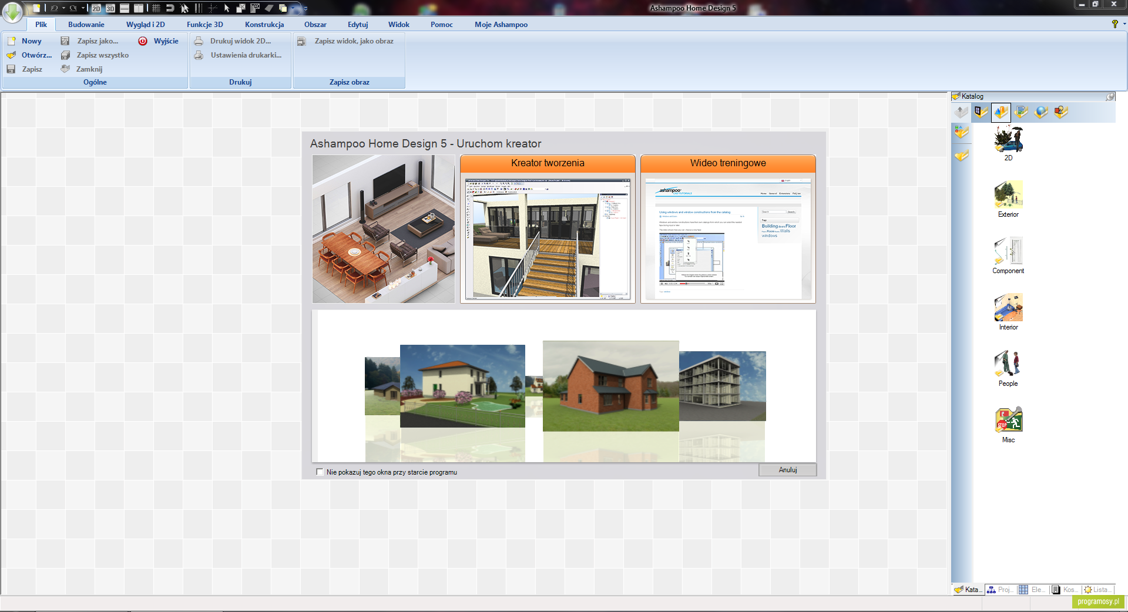
Task: Switch to 2D view from quick toolbar
Action: coord(96,8)
